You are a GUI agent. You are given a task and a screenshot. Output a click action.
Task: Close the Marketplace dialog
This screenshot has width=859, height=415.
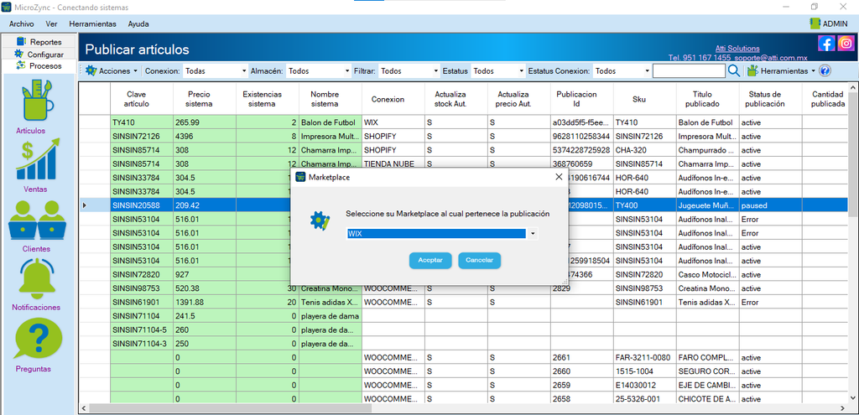tap(558, 177)
